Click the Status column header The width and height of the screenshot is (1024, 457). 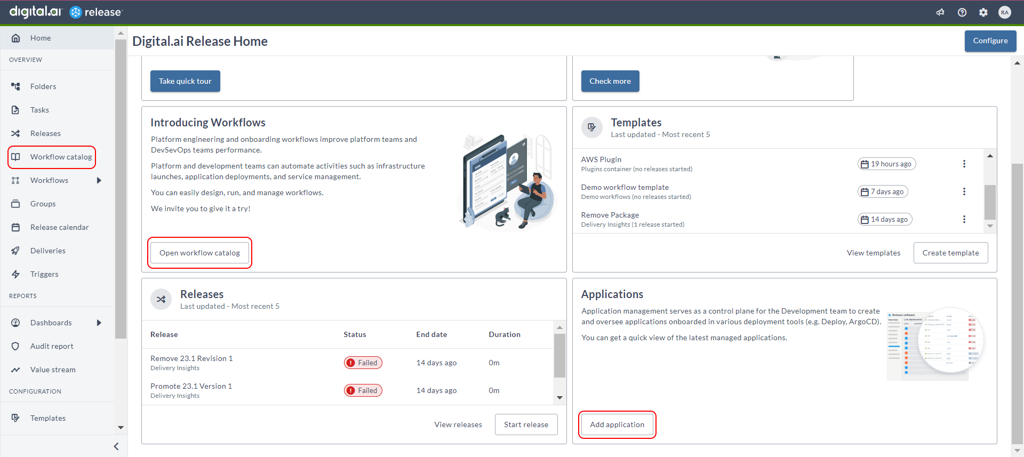point(355,334)
